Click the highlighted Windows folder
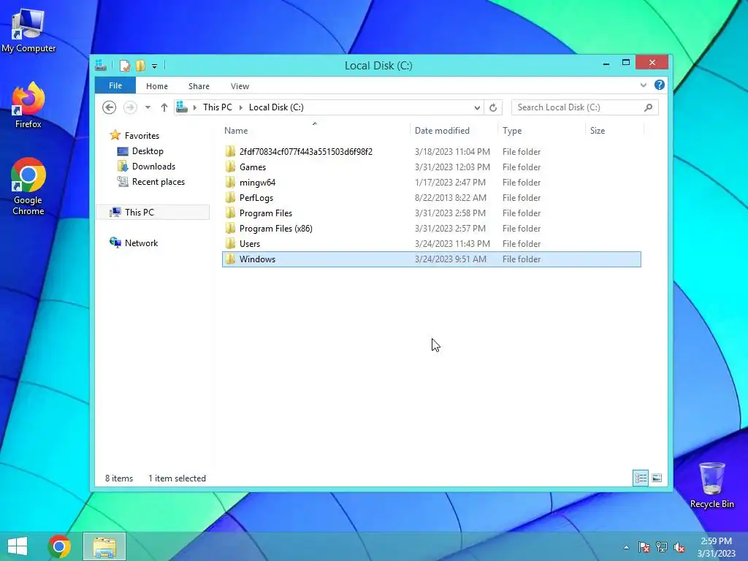The height and width of the screenshot is (561, 748). [431, 259]
